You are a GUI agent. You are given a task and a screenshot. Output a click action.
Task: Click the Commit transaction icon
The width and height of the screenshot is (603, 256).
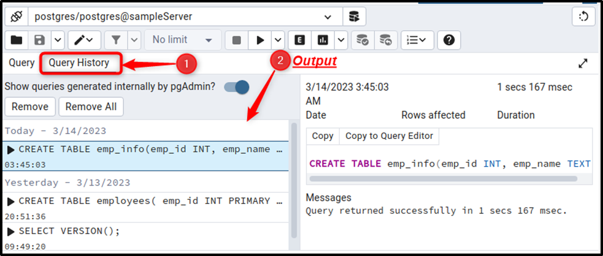(363, 40)
